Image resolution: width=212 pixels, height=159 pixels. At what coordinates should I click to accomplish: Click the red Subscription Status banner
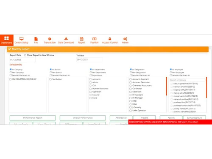click(170, 122)
